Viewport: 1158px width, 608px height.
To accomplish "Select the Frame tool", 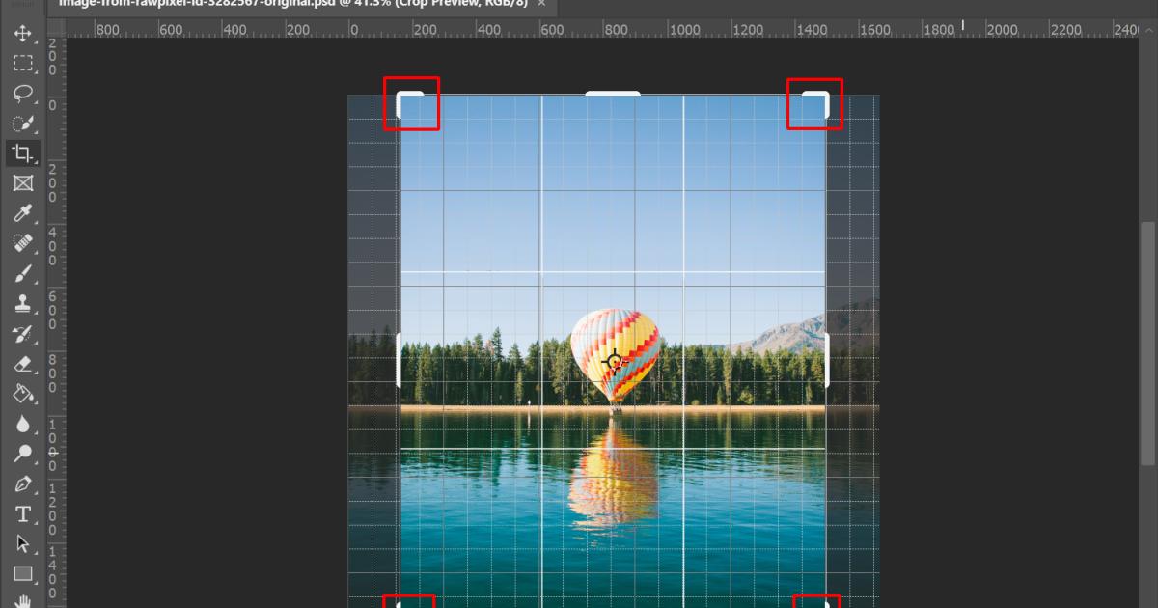I will (x=21, y=180).
